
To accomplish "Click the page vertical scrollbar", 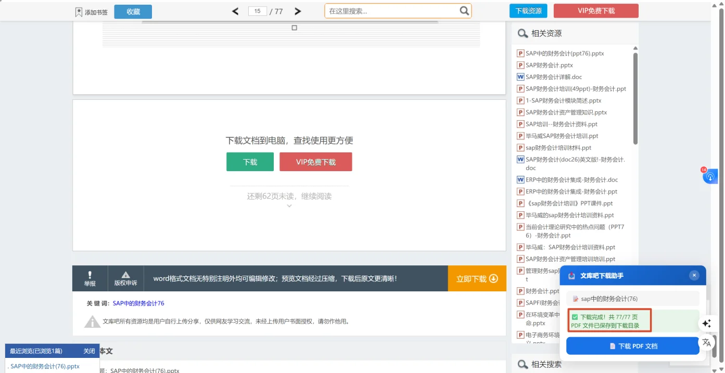I will pyautogui.click(x=721, y=186).
